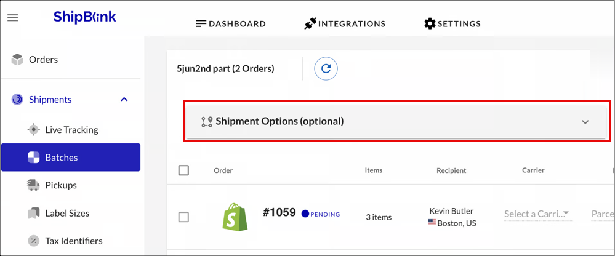The height and width of the screenshot is (256, 615).
Task: Open Settings from the top navigation
Action: pyautogui.click(x=452, y=24)
